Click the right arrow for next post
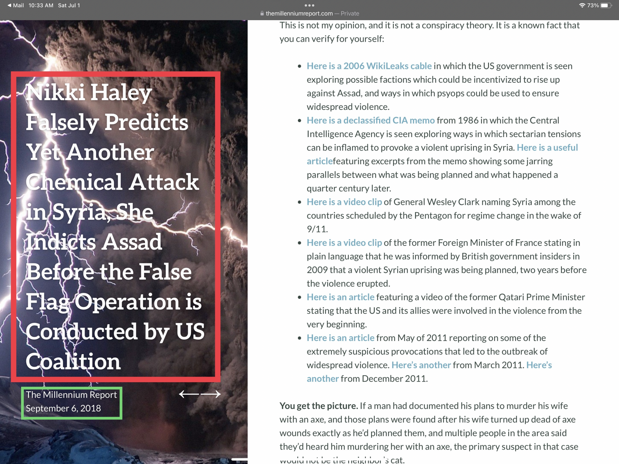Screen dimensions: 619x464 [x=211, y=394]
